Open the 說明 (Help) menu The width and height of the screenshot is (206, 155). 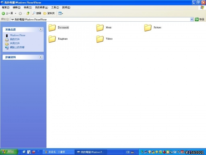pos(66,7)
